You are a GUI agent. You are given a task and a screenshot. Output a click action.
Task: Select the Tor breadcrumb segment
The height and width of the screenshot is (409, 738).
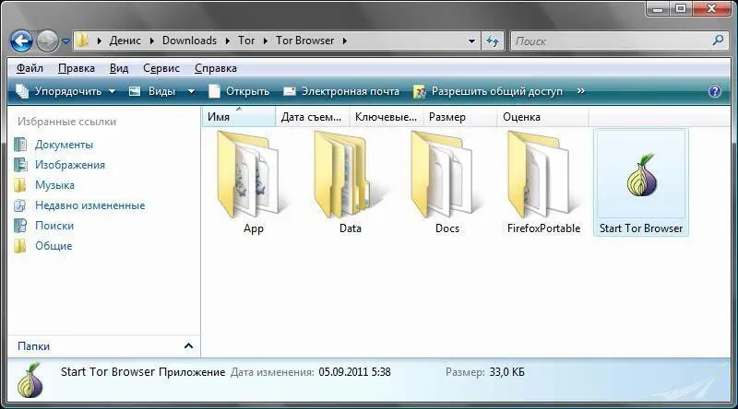(x=246, y=41)
